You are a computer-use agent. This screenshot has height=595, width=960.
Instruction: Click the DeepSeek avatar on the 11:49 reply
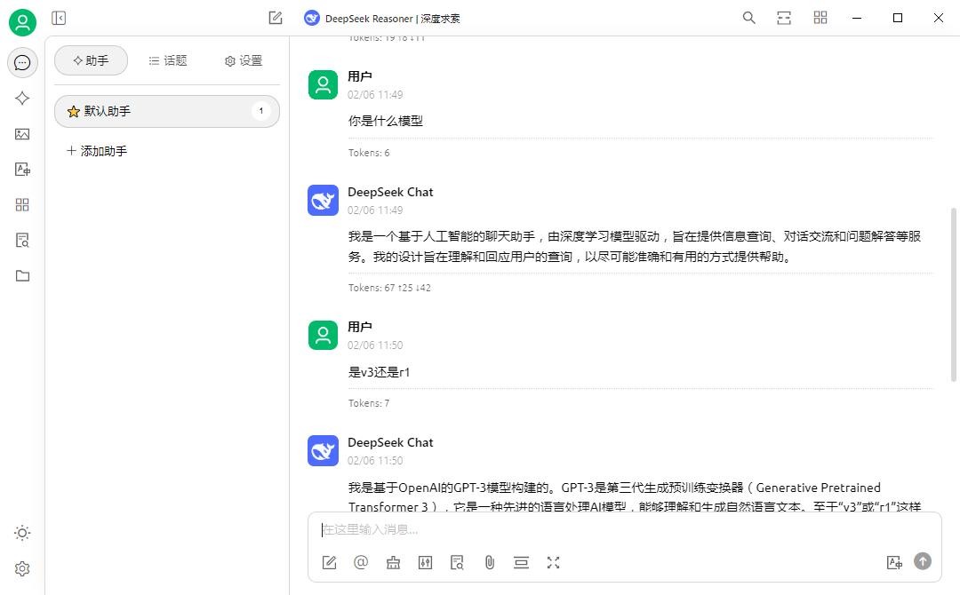pyautogui.click(x=324, y=200)
